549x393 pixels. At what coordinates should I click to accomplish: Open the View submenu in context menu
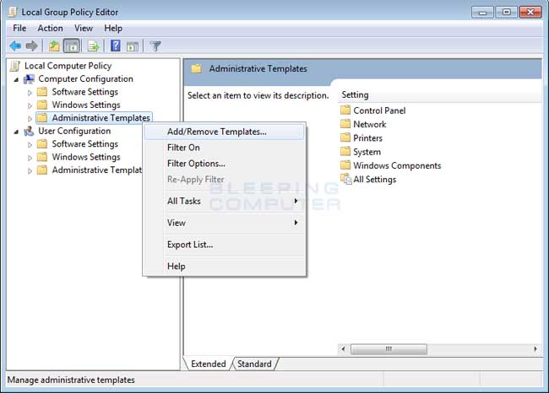(224, 223)
